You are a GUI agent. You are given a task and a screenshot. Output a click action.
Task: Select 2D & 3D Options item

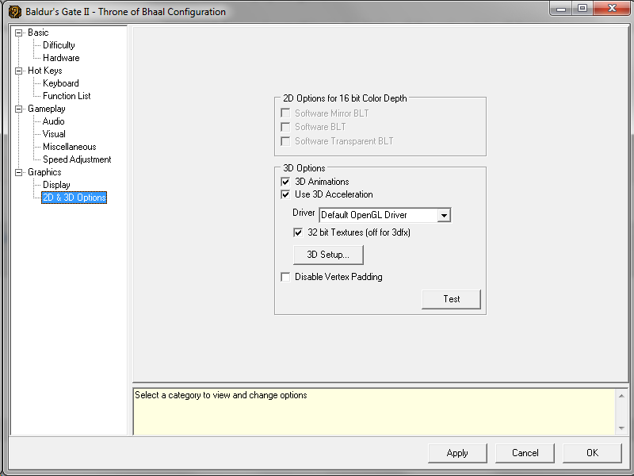74,198
